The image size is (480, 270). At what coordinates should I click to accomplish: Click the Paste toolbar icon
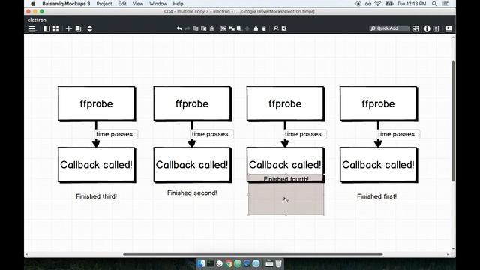pyautogui.click(x=203, y=28)
